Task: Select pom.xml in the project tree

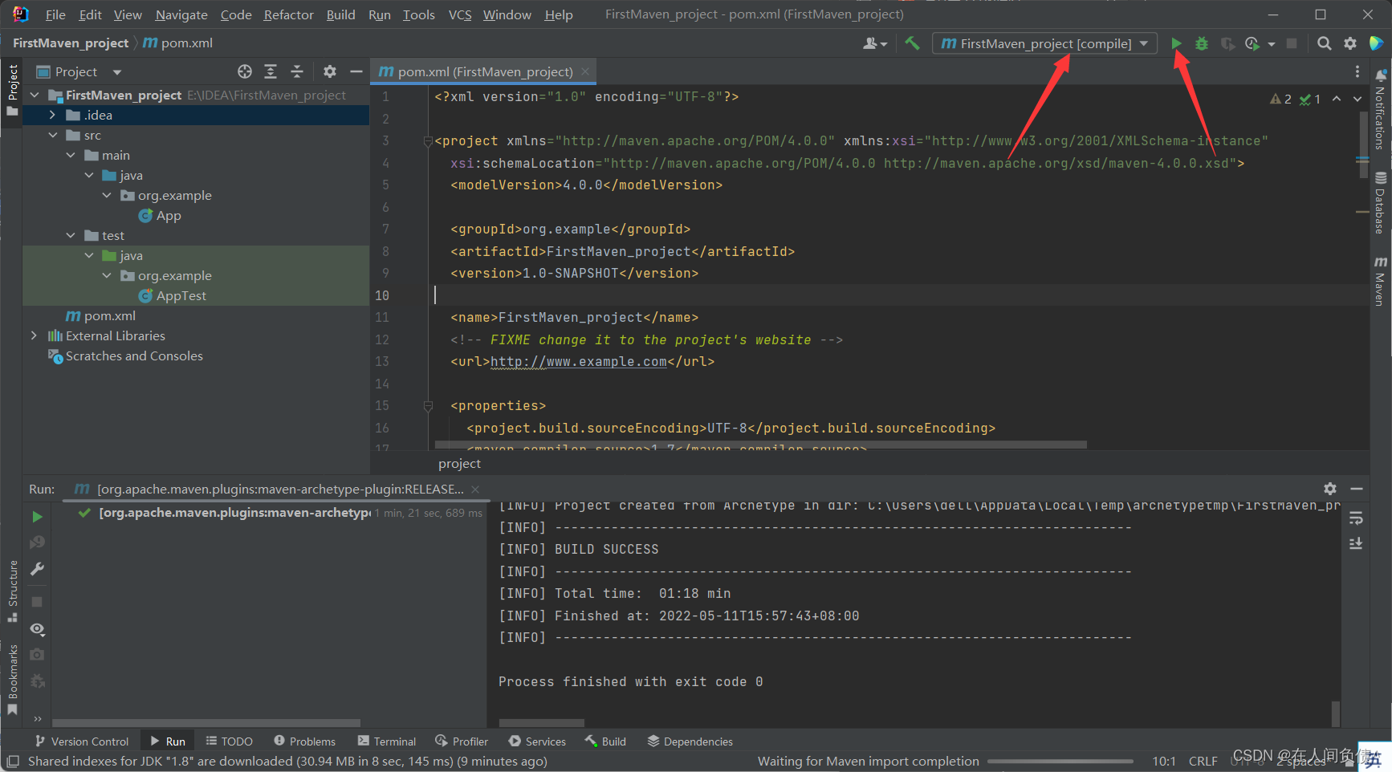Action: [x=100, y=315]
